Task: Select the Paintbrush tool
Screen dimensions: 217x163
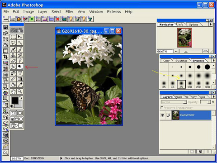Action: click(20, 49)
